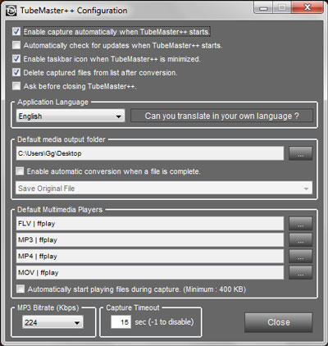Enable automatic update check on startup
The width and height of the screenshot is (328, 346).
(x=16, y=45)
